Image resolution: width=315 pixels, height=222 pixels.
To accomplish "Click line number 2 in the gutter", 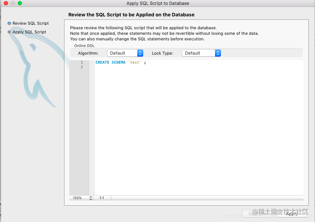I will [x=82, y=67].
